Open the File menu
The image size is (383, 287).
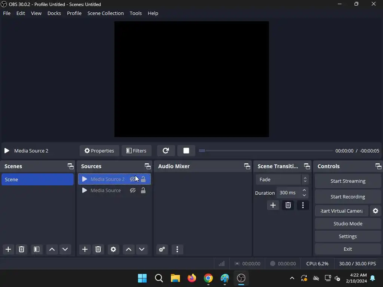point(7,13)
